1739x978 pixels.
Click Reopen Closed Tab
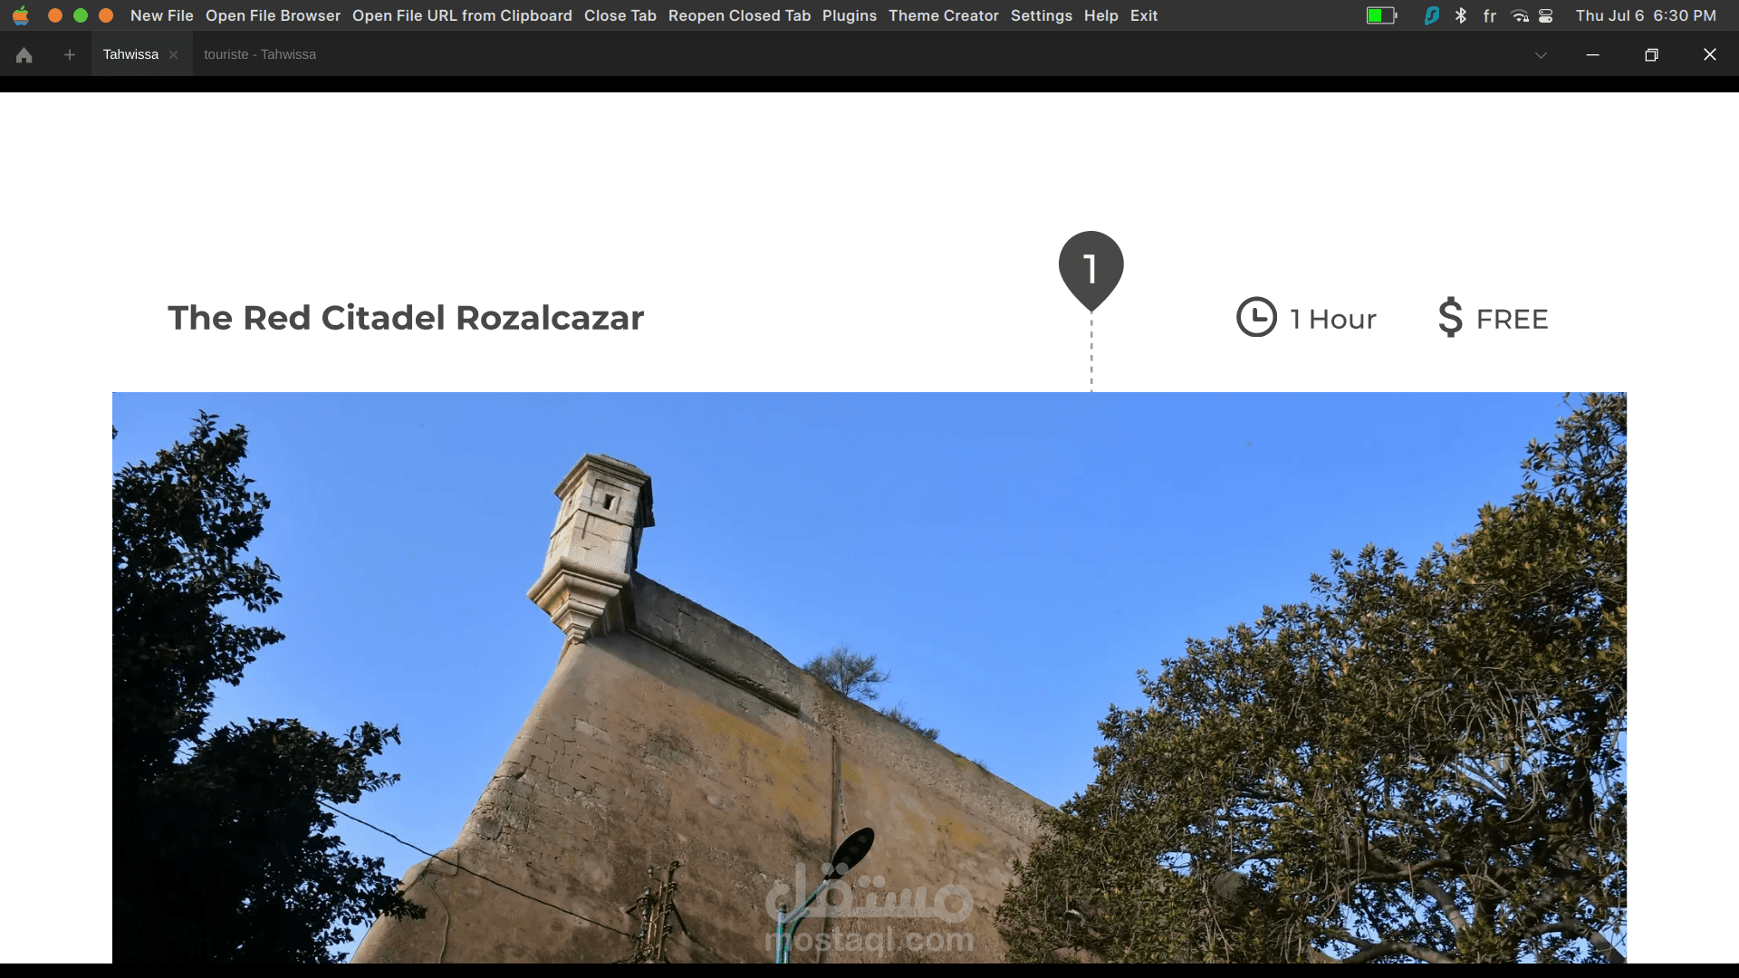click(739, 15)
